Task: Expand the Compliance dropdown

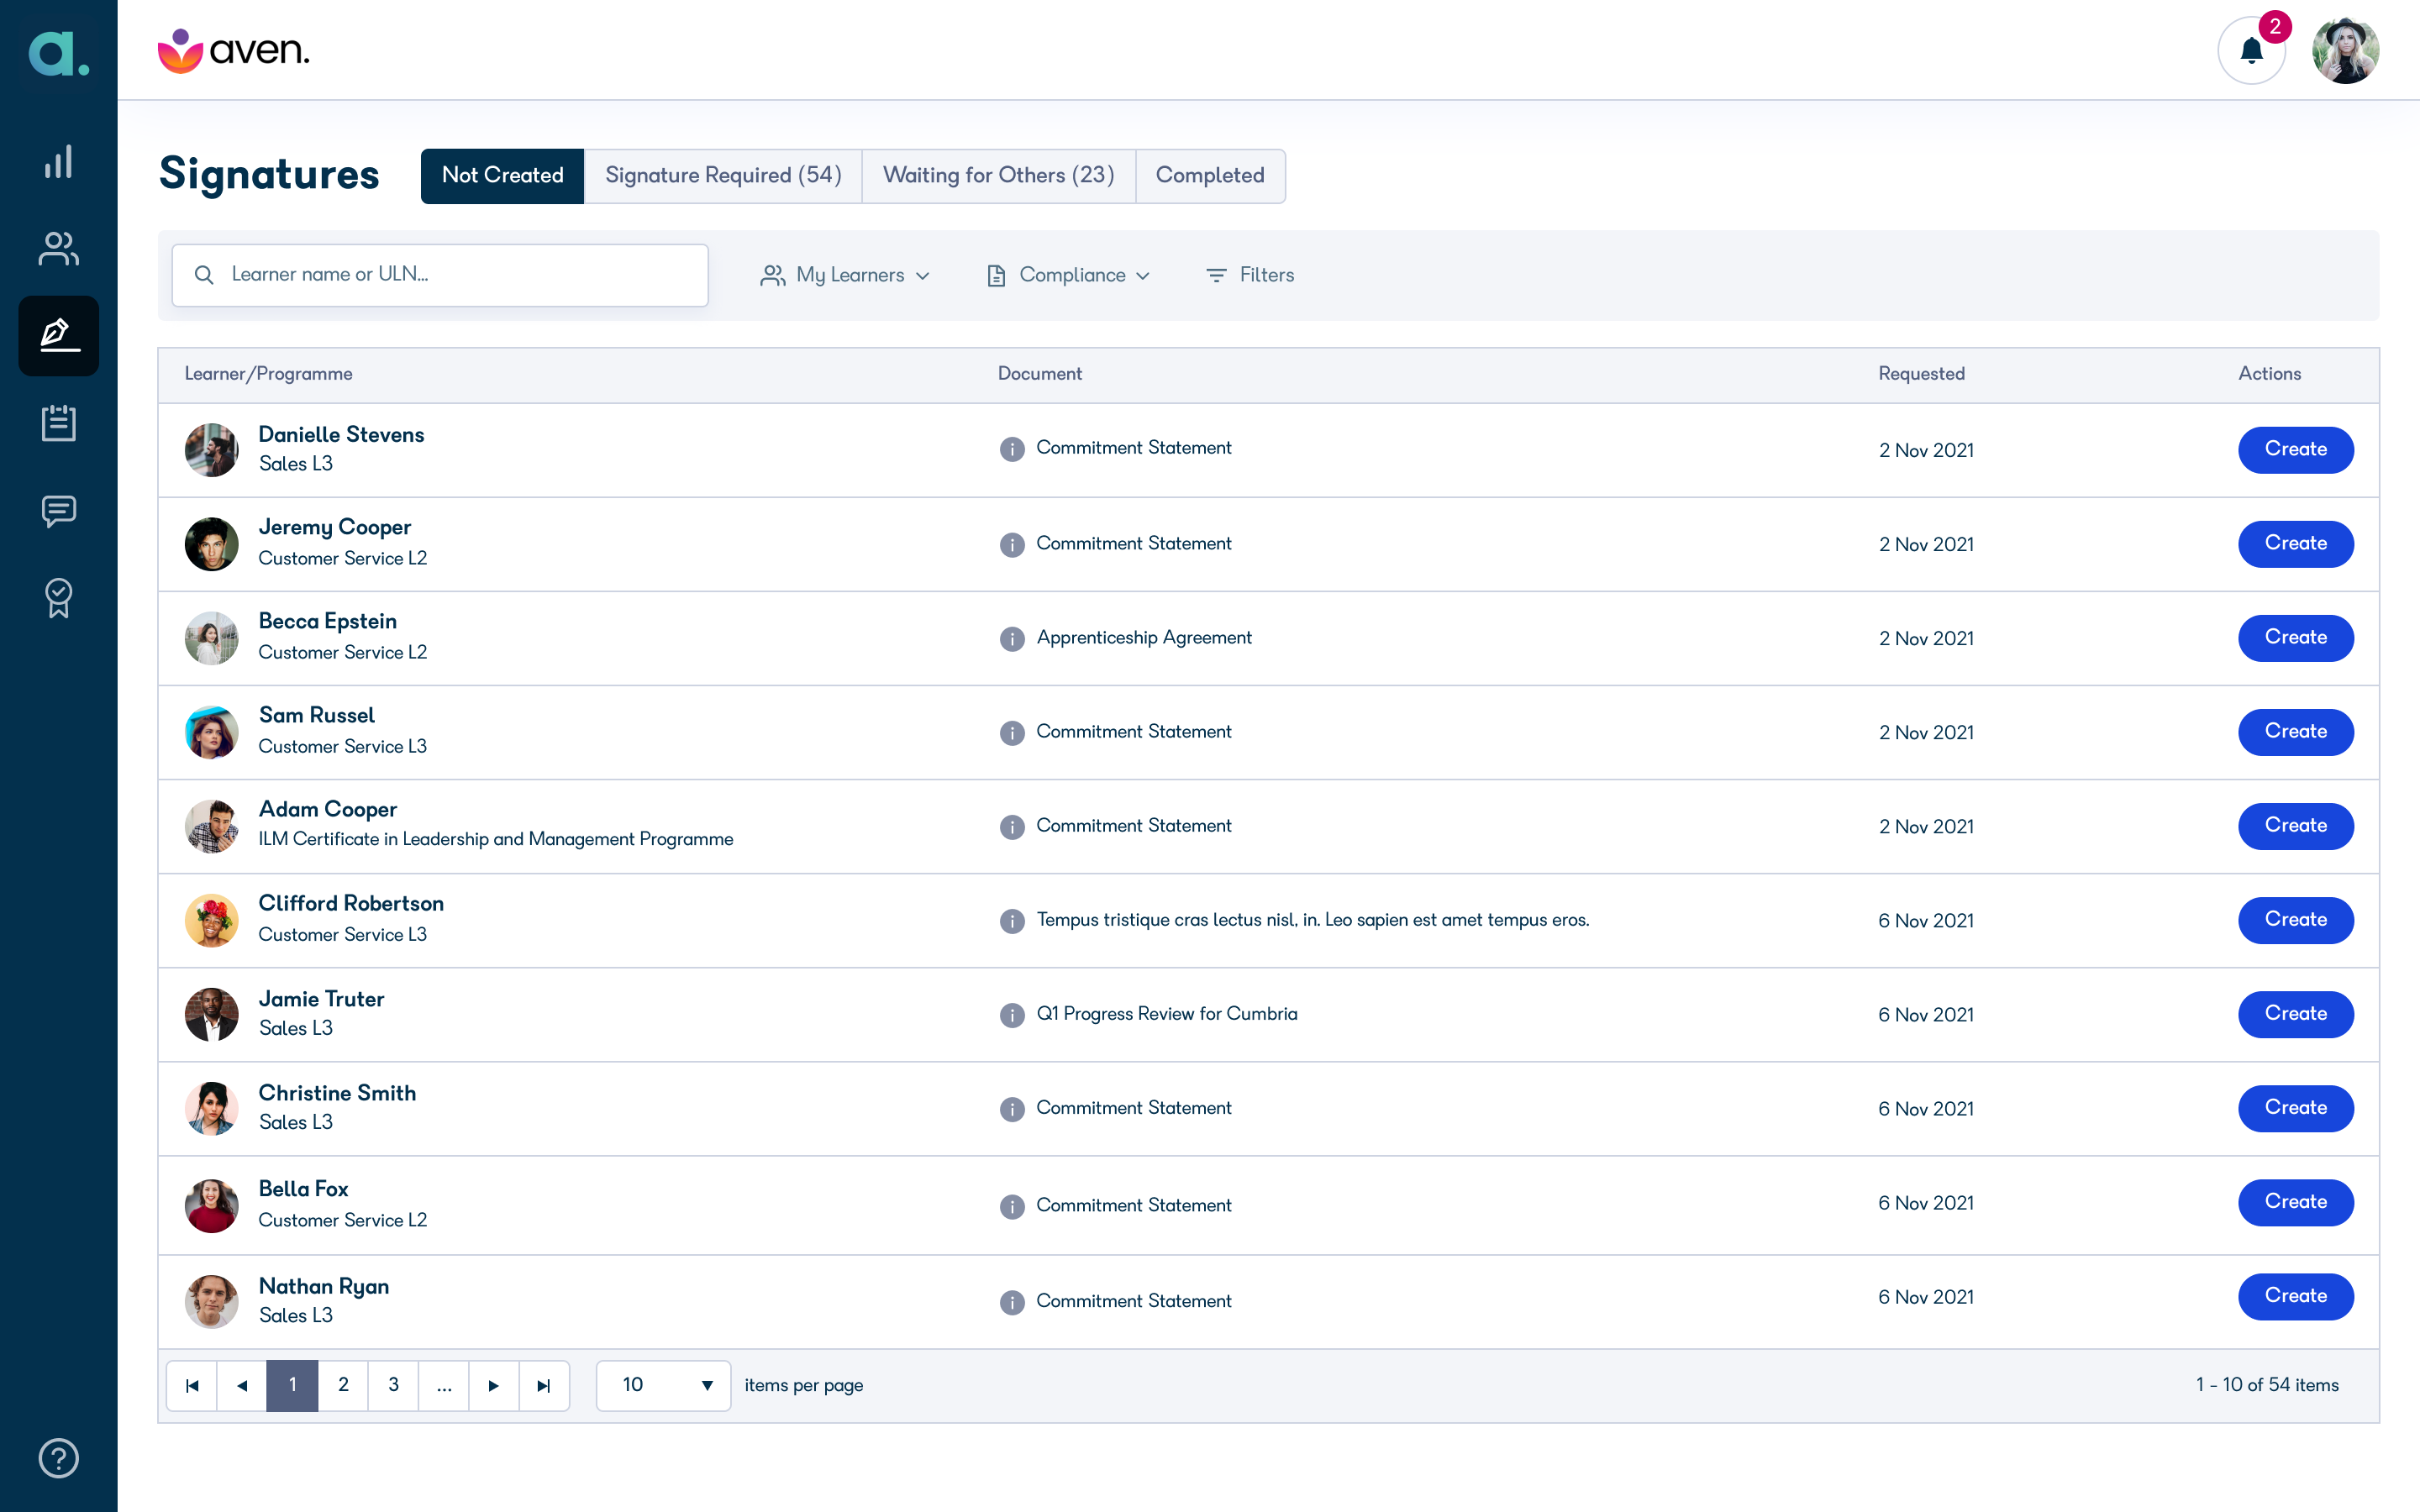Action: [x=1068, y=275]
